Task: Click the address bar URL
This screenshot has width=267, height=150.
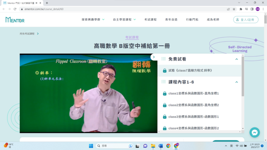Action: tap(44, 9)
